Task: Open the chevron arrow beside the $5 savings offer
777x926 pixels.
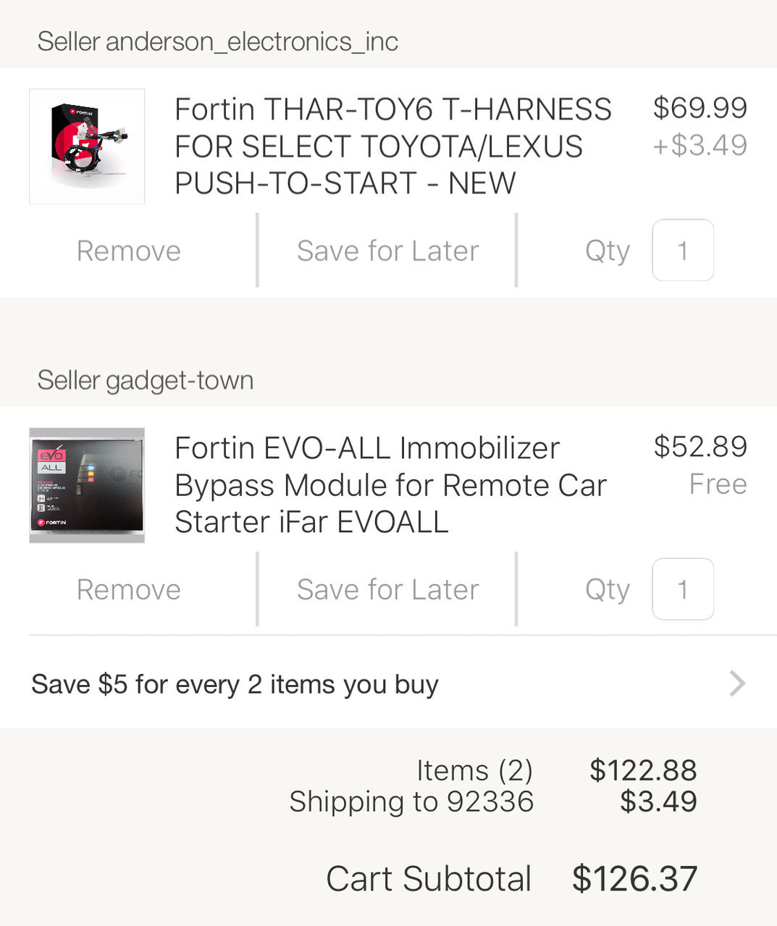Action: coord(737,683)
